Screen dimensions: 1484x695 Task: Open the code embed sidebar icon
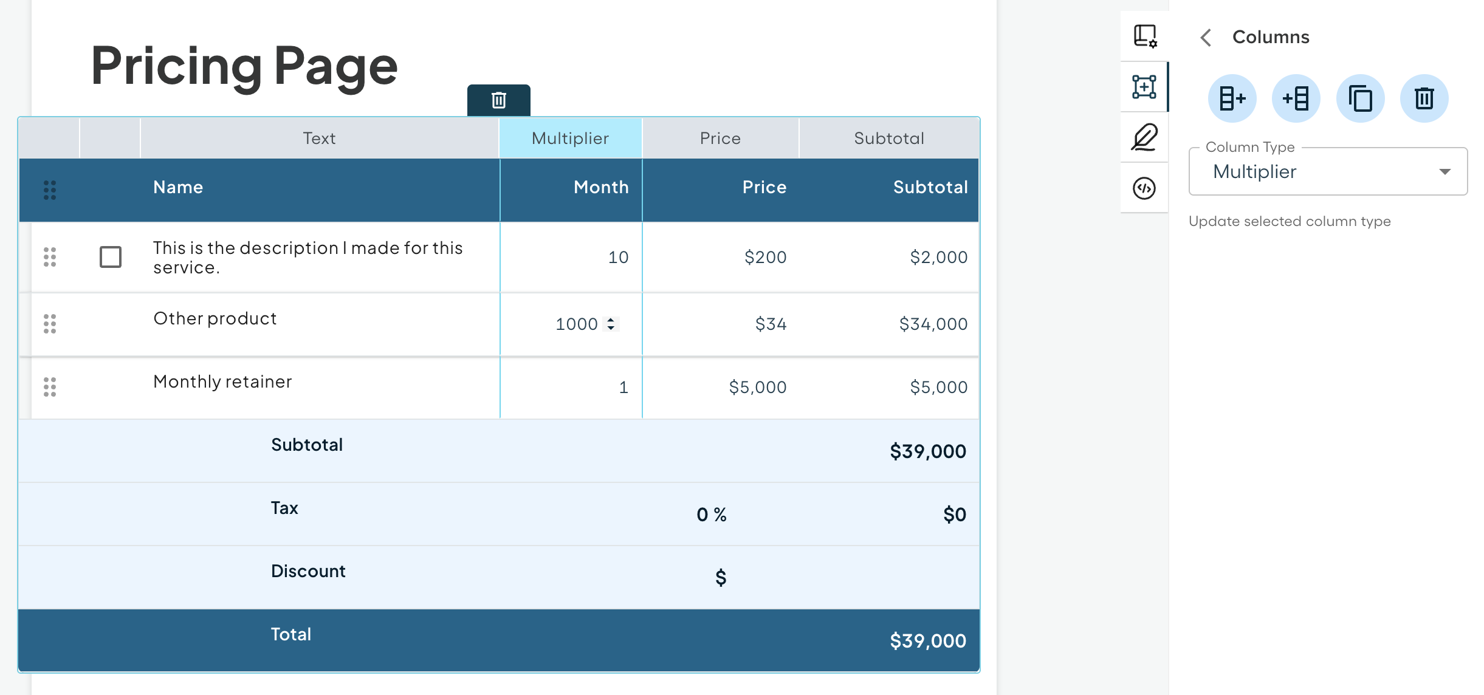pos(1144,188)
